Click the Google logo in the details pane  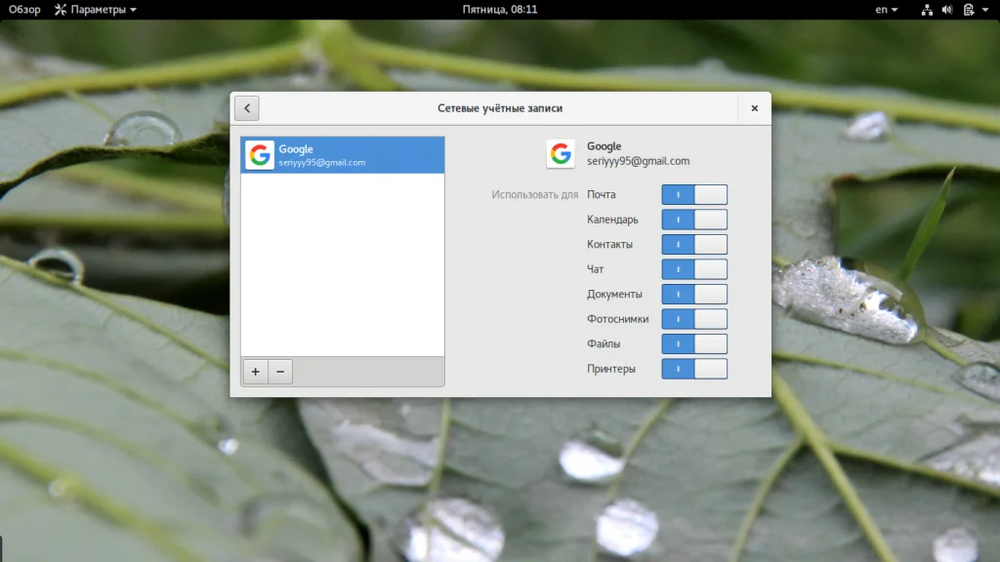point(561,153)
